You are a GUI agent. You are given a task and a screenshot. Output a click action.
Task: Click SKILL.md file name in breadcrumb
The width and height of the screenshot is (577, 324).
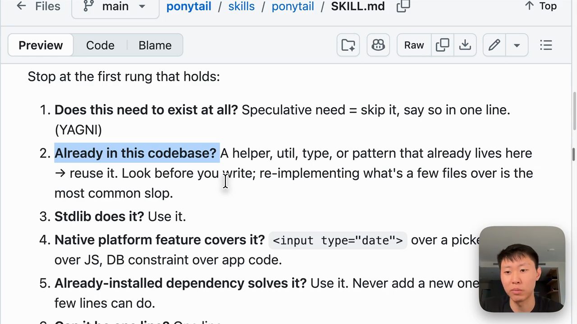tap(358, 6)
